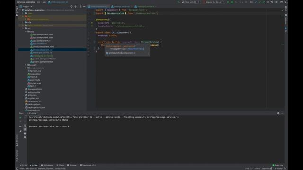Toggle soft-wrap icon in Run panel

(x=25, y=126)
